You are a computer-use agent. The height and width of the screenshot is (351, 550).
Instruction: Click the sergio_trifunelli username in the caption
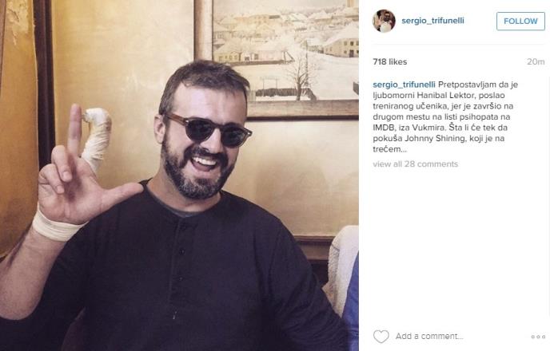coord(404,85)
